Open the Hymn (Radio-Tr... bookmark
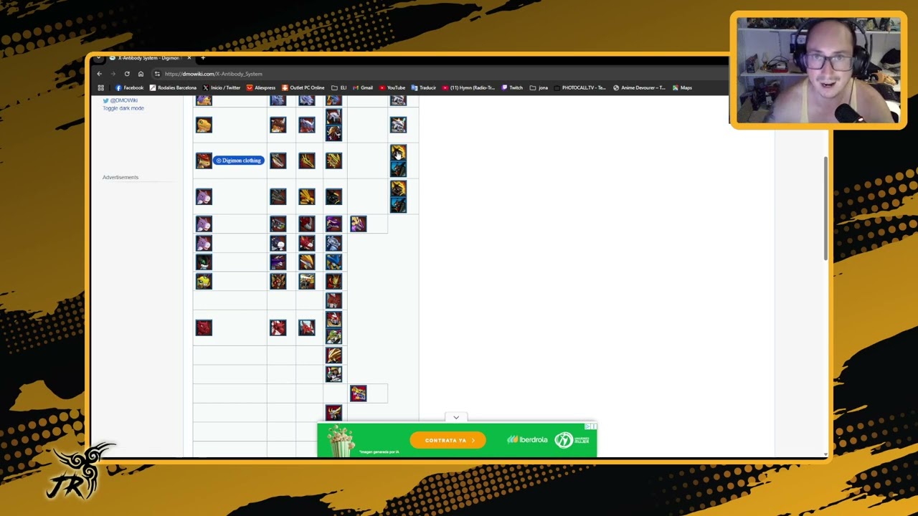Image resolution: width=918 pixels, height=516 pixels. click(470, 88)
